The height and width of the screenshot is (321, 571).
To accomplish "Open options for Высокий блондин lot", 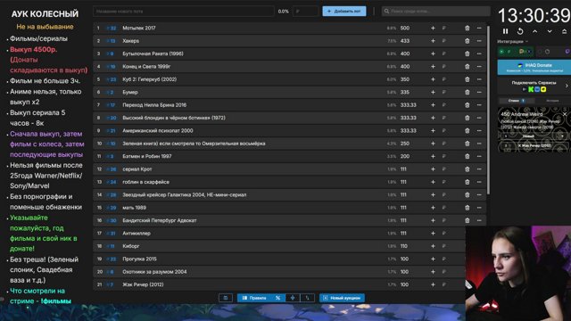I will pos(479,118).
